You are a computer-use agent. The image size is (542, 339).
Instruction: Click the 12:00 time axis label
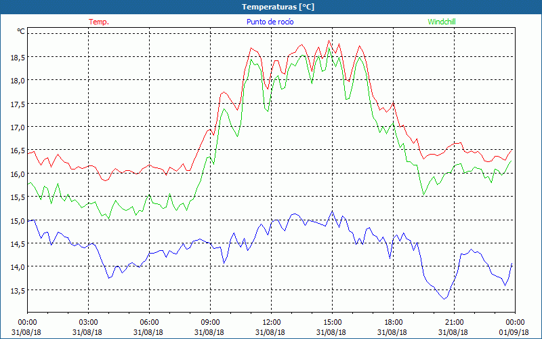coord(272,323)
